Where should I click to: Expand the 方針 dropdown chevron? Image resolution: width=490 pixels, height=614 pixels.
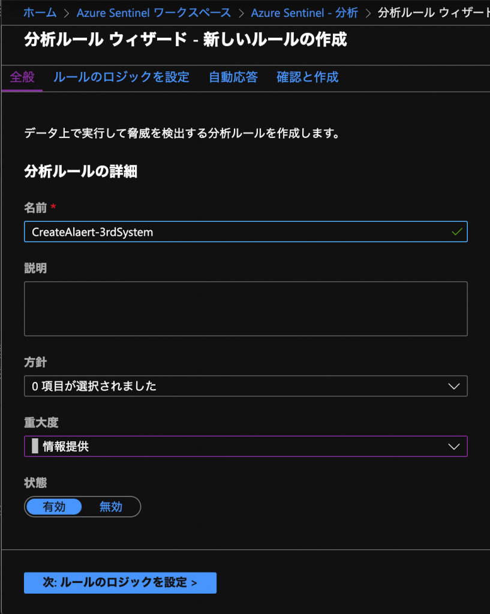point(454,387)
